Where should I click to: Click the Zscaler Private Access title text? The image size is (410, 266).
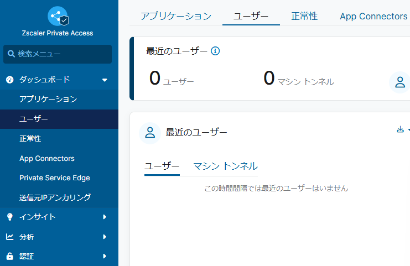tap(58, 33)
